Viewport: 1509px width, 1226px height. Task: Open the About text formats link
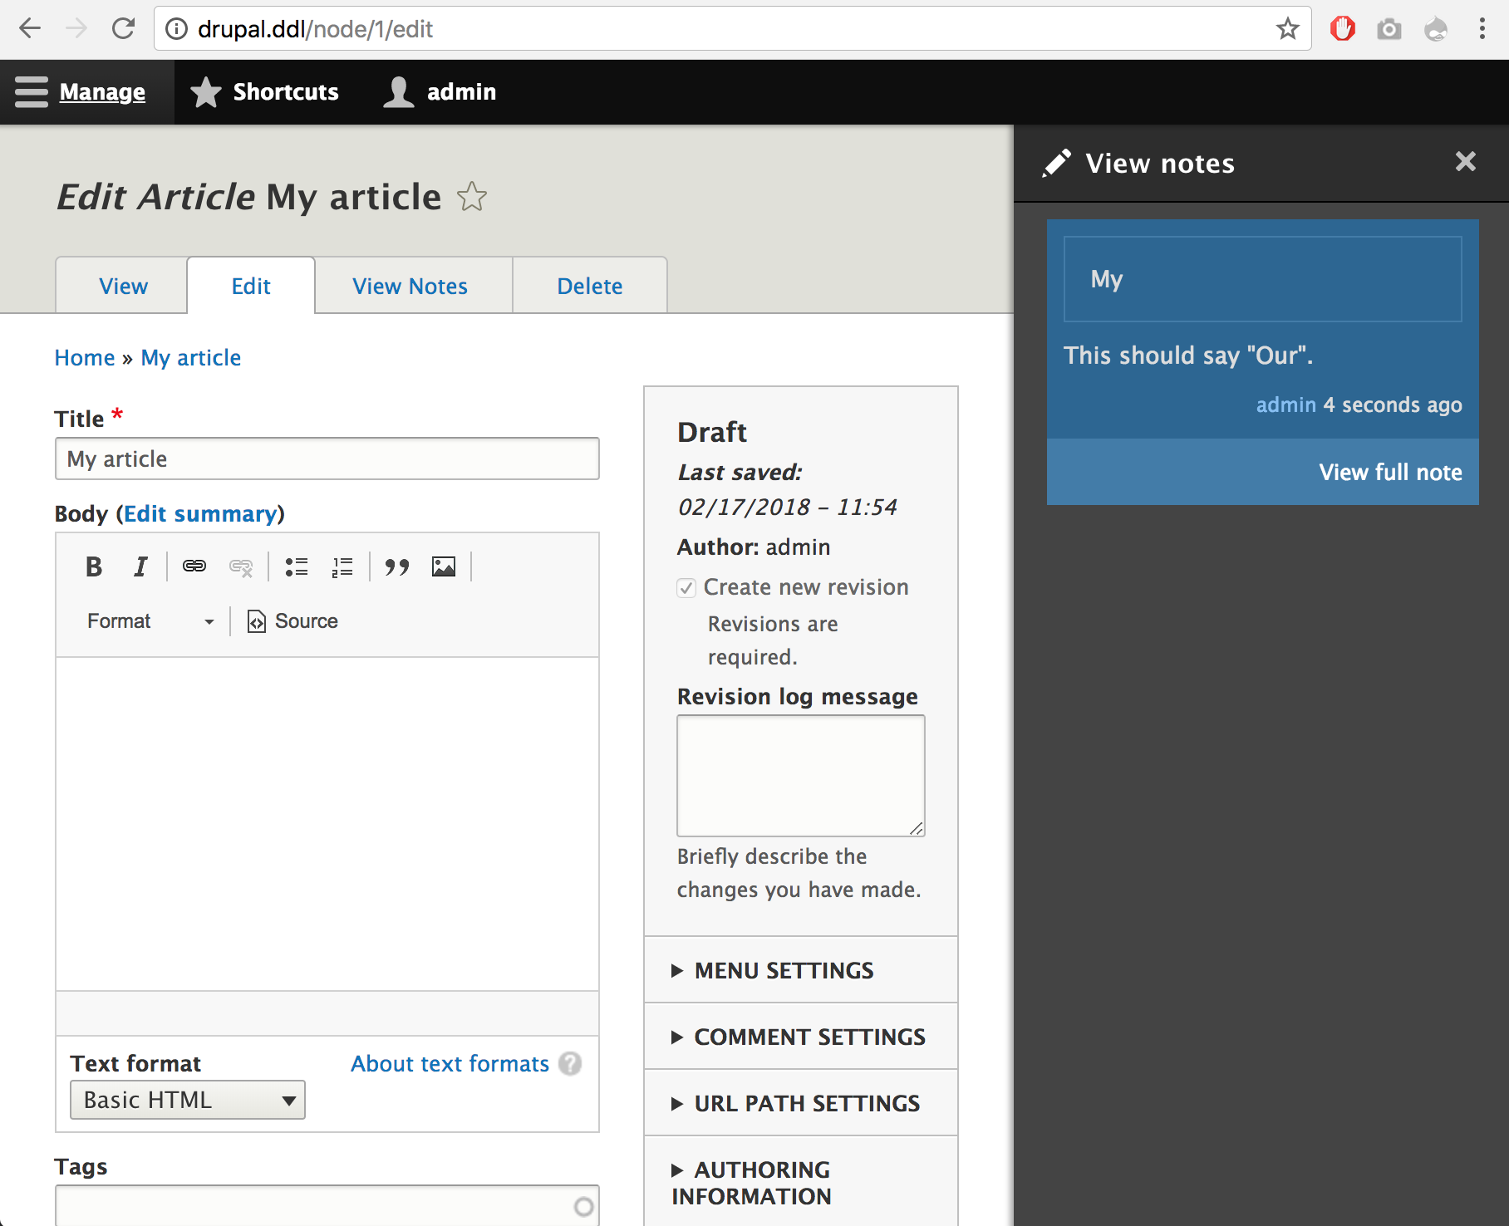450,1064
